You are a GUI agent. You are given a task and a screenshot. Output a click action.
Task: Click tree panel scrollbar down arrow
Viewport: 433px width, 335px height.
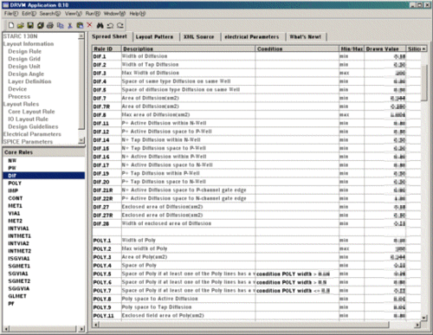click(x=81, y=140)
